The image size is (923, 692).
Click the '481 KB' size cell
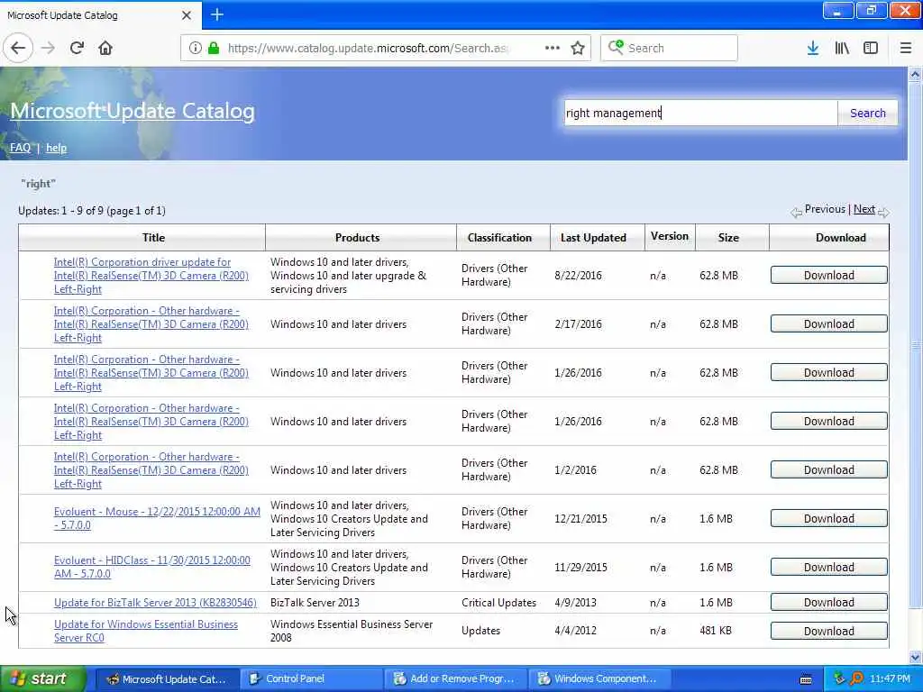(715, 631)
